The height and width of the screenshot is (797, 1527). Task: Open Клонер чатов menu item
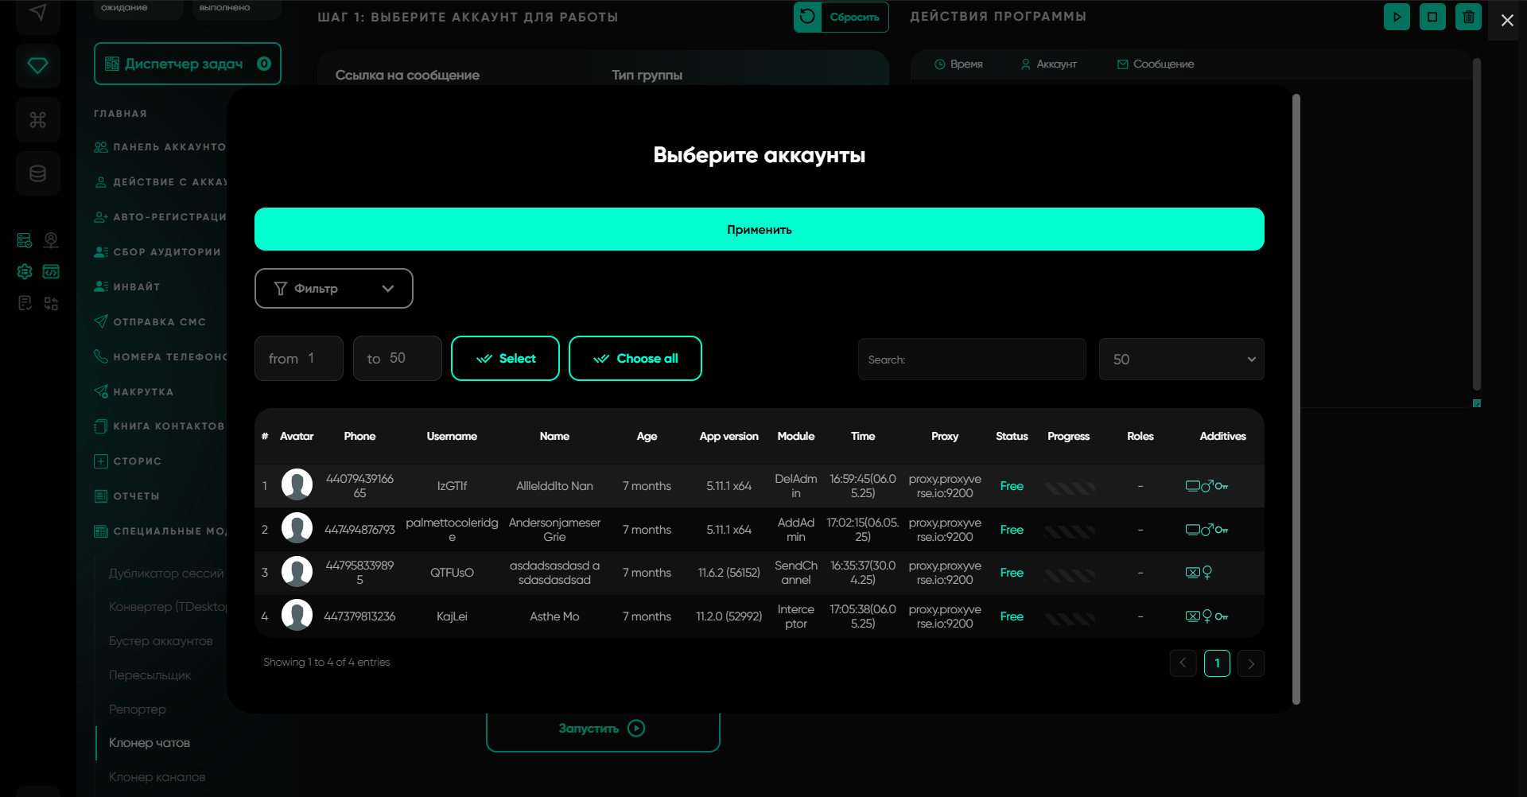coord(150,743)
